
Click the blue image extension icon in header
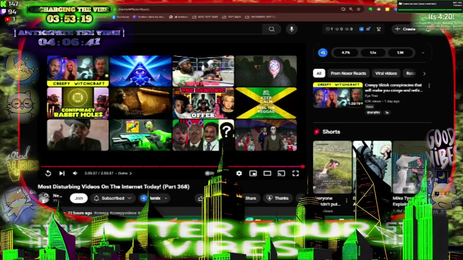pos(361,29)
